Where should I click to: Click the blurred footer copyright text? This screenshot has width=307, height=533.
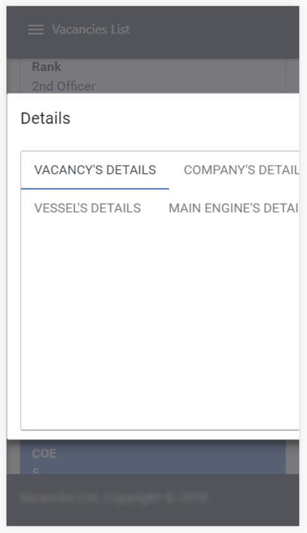114,497
